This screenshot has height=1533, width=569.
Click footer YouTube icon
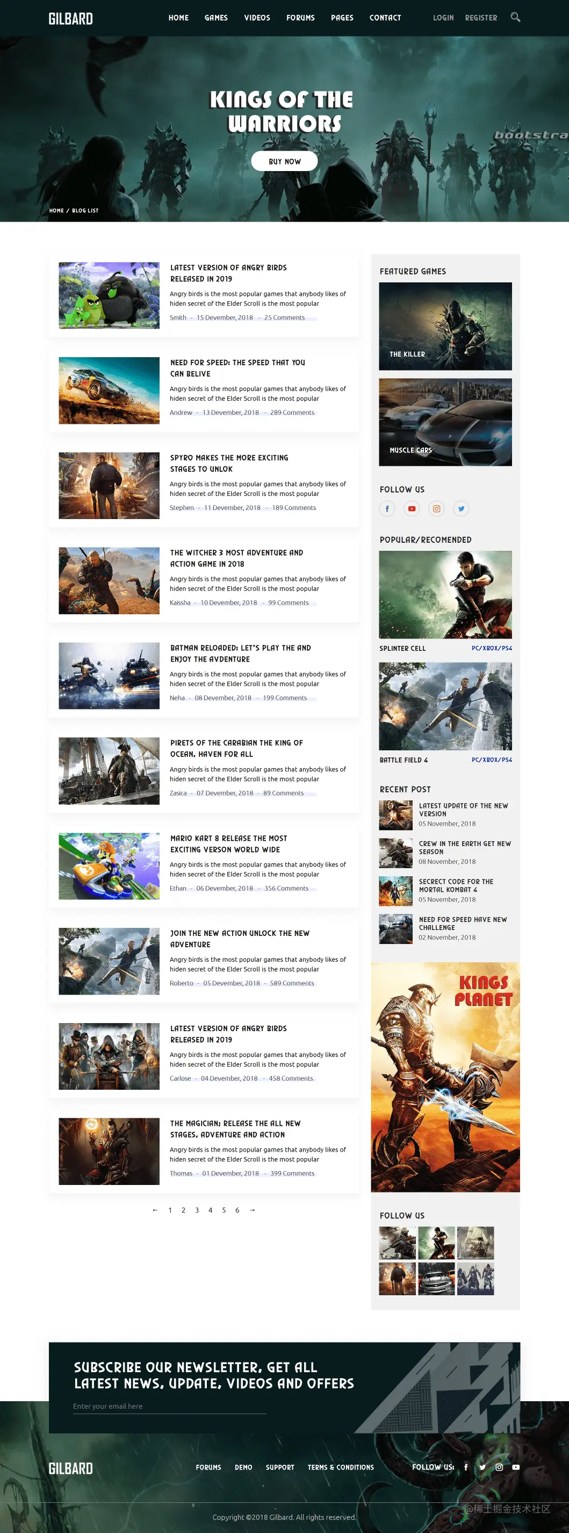coord(515,1467)
